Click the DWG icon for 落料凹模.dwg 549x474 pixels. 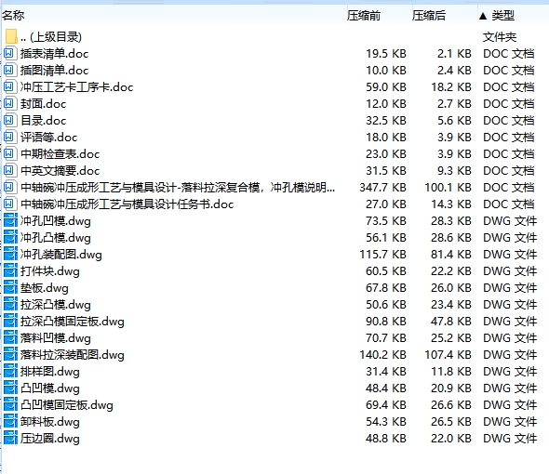10,338
